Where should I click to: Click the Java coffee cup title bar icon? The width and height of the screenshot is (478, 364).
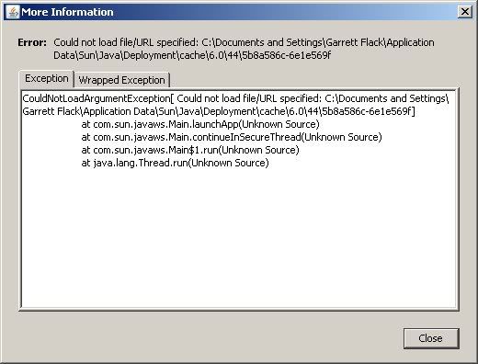tap(13, 12)
